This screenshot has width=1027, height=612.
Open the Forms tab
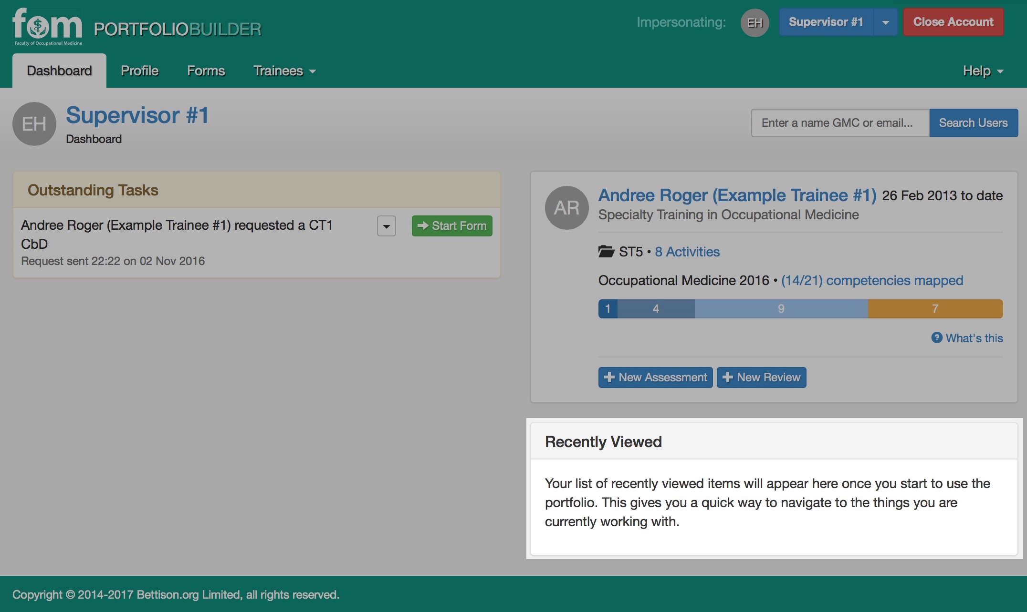[206, 71]
